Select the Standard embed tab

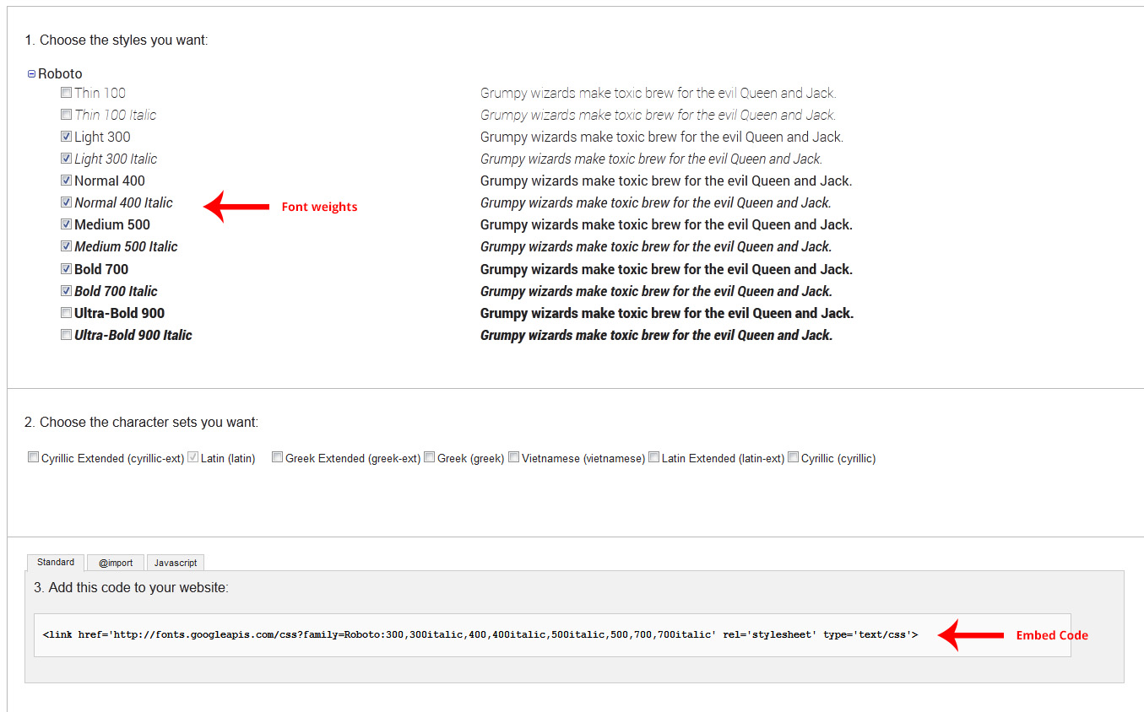click(56, 562)
